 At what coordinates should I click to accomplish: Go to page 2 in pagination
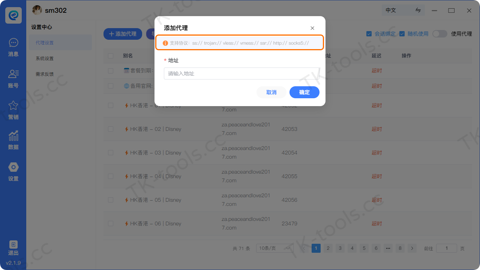328,248
